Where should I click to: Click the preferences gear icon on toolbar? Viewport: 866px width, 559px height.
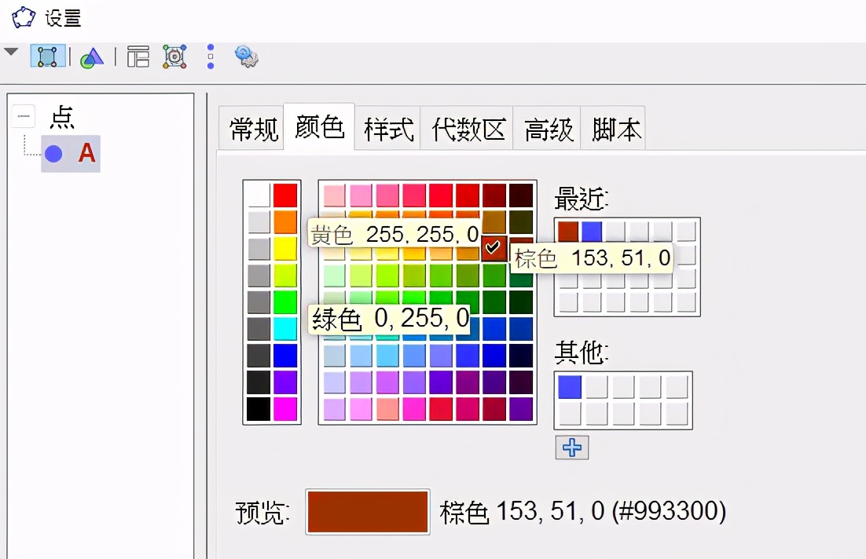245,57
